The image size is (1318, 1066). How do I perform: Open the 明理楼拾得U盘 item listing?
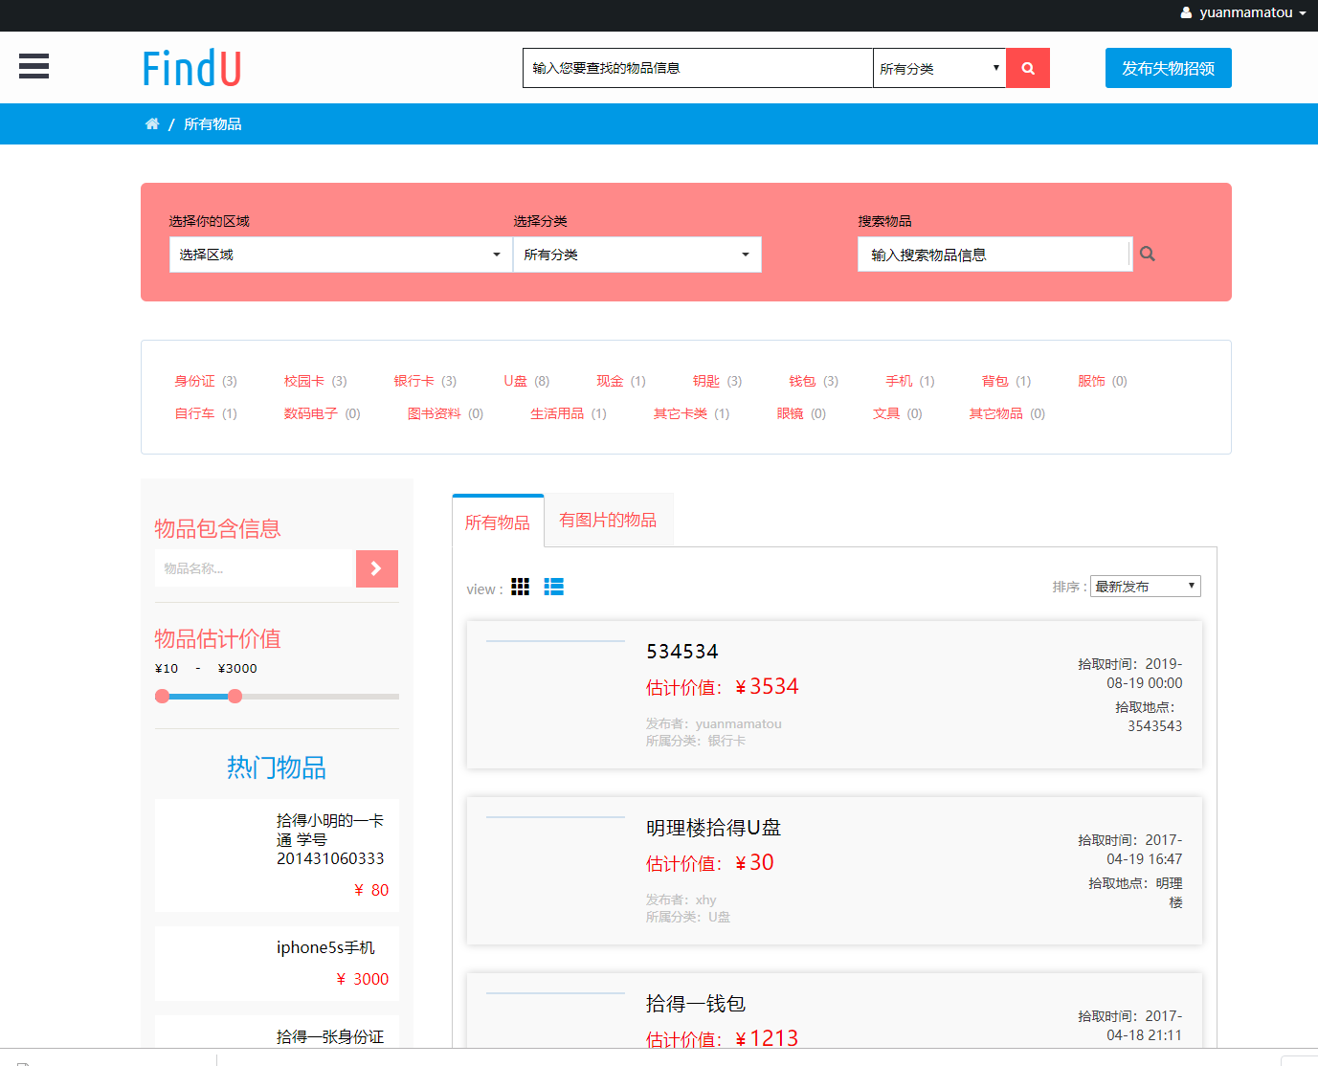tap(713, 827)
